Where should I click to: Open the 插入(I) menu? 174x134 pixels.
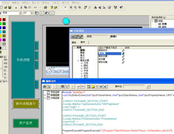coord(36,3)
